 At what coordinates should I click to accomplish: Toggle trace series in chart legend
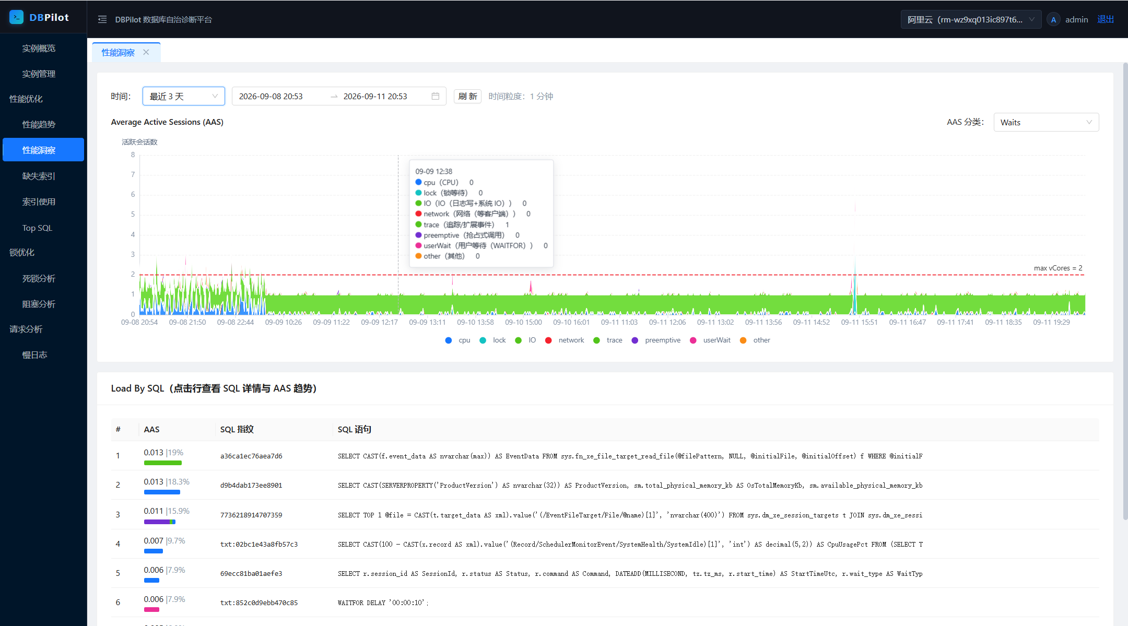click(608, 340)
